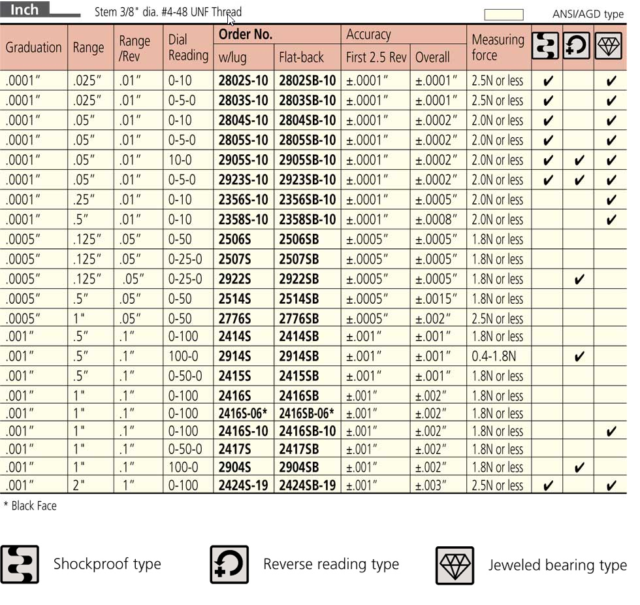Select order number 2803SB-10
The image size is (640, 605).
308,101
